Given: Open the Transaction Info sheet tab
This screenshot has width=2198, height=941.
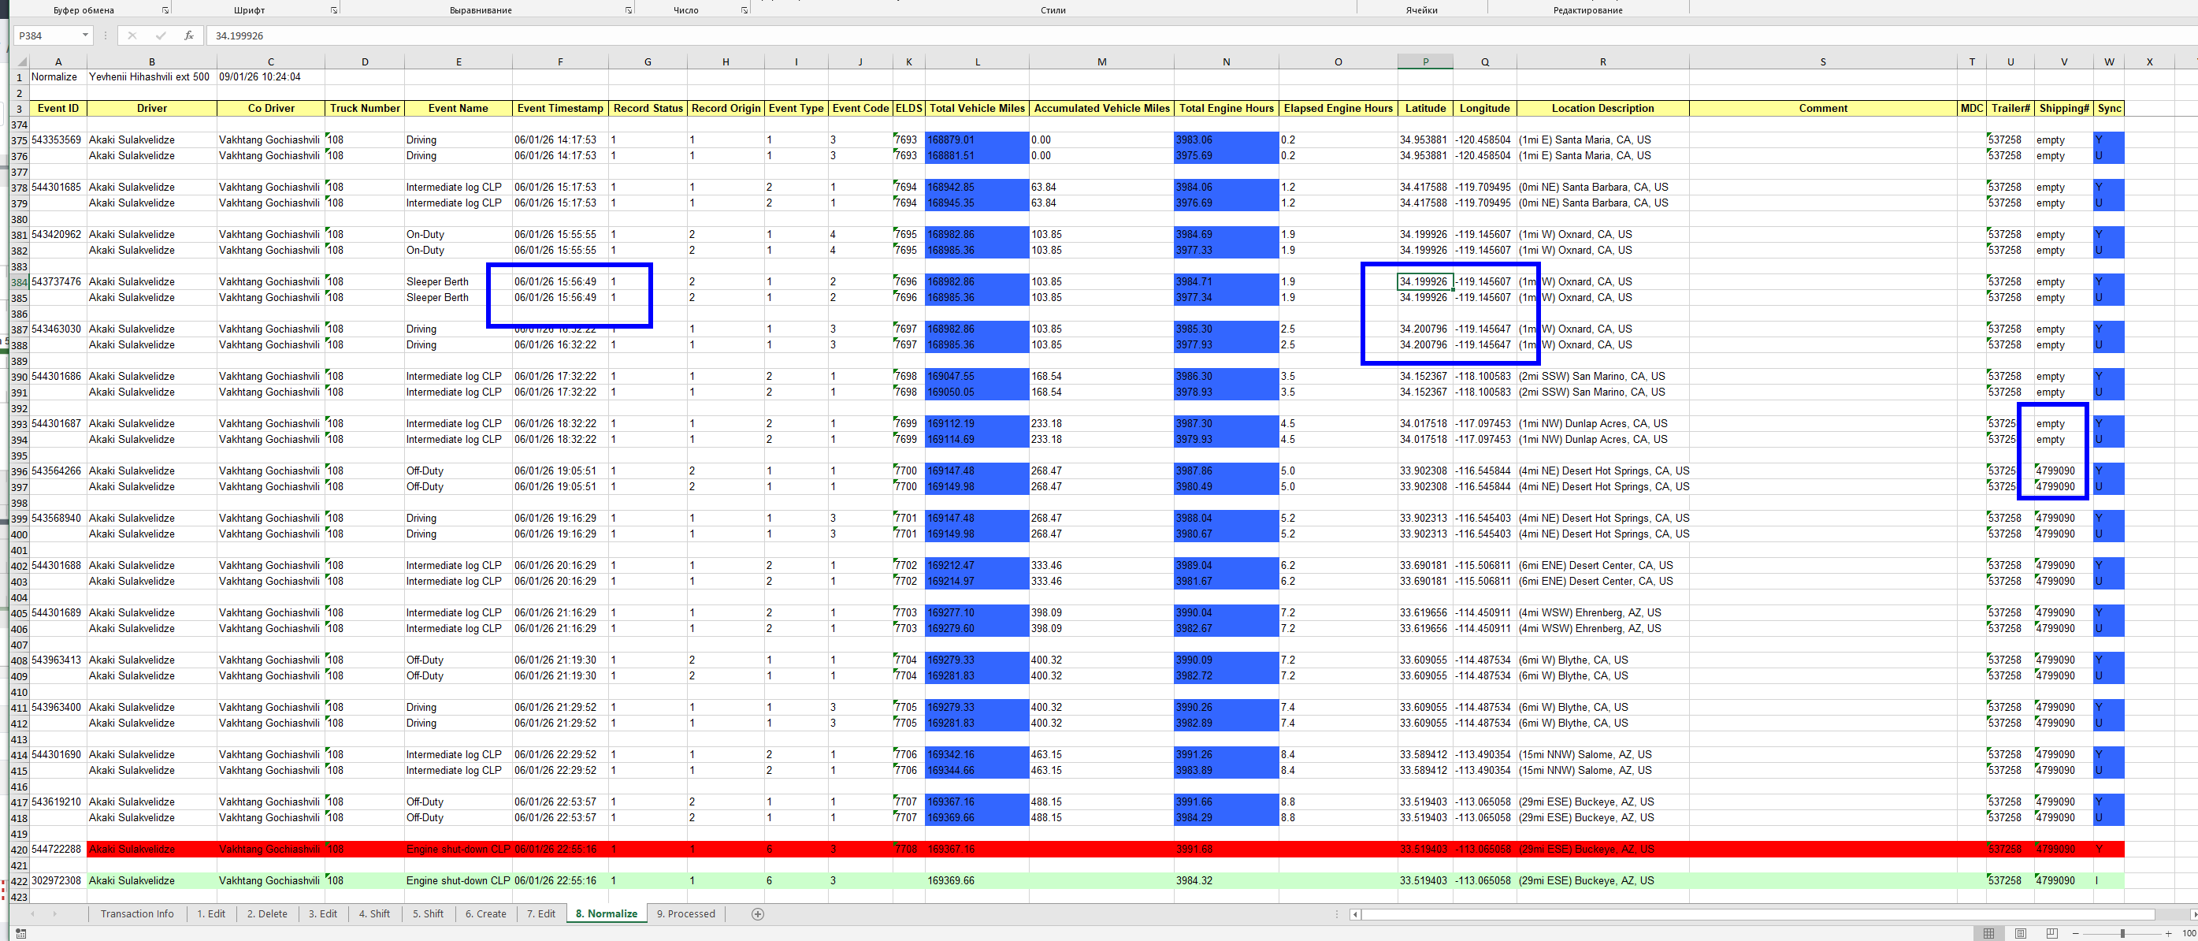Looking at the screenshot, I should tap(136, 913).
